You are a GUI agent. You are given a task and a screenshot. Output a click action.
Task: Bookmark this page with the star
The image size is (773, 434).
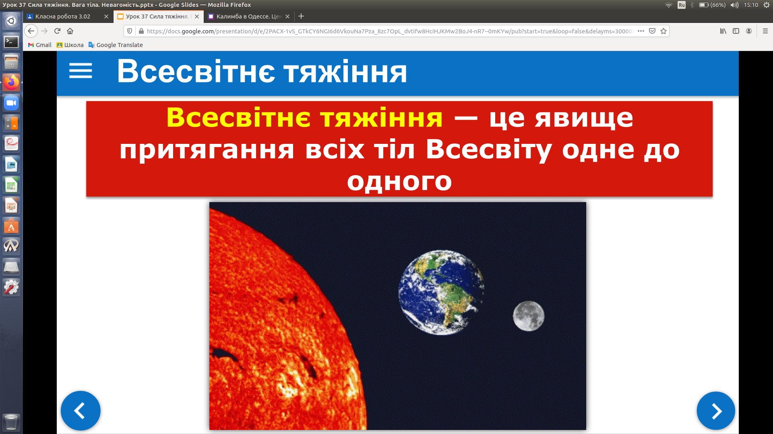663,31
